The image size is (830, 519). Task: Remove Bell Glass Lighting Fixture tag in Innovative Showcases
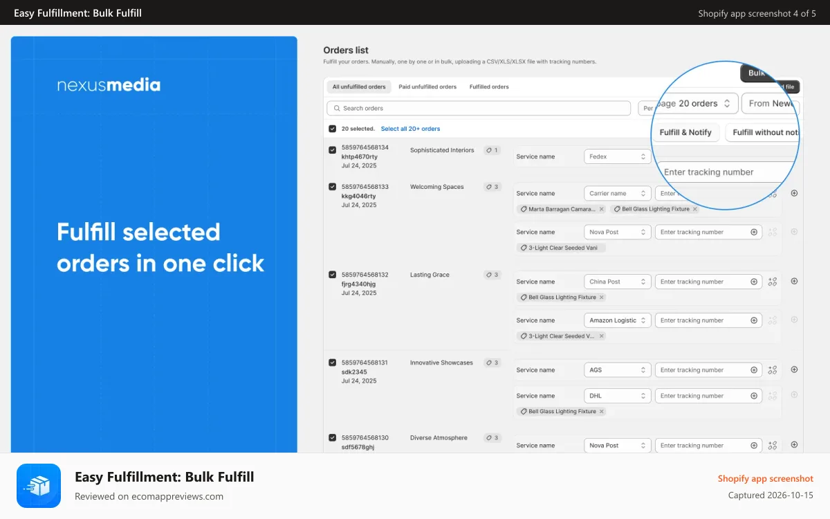(602, 411)
